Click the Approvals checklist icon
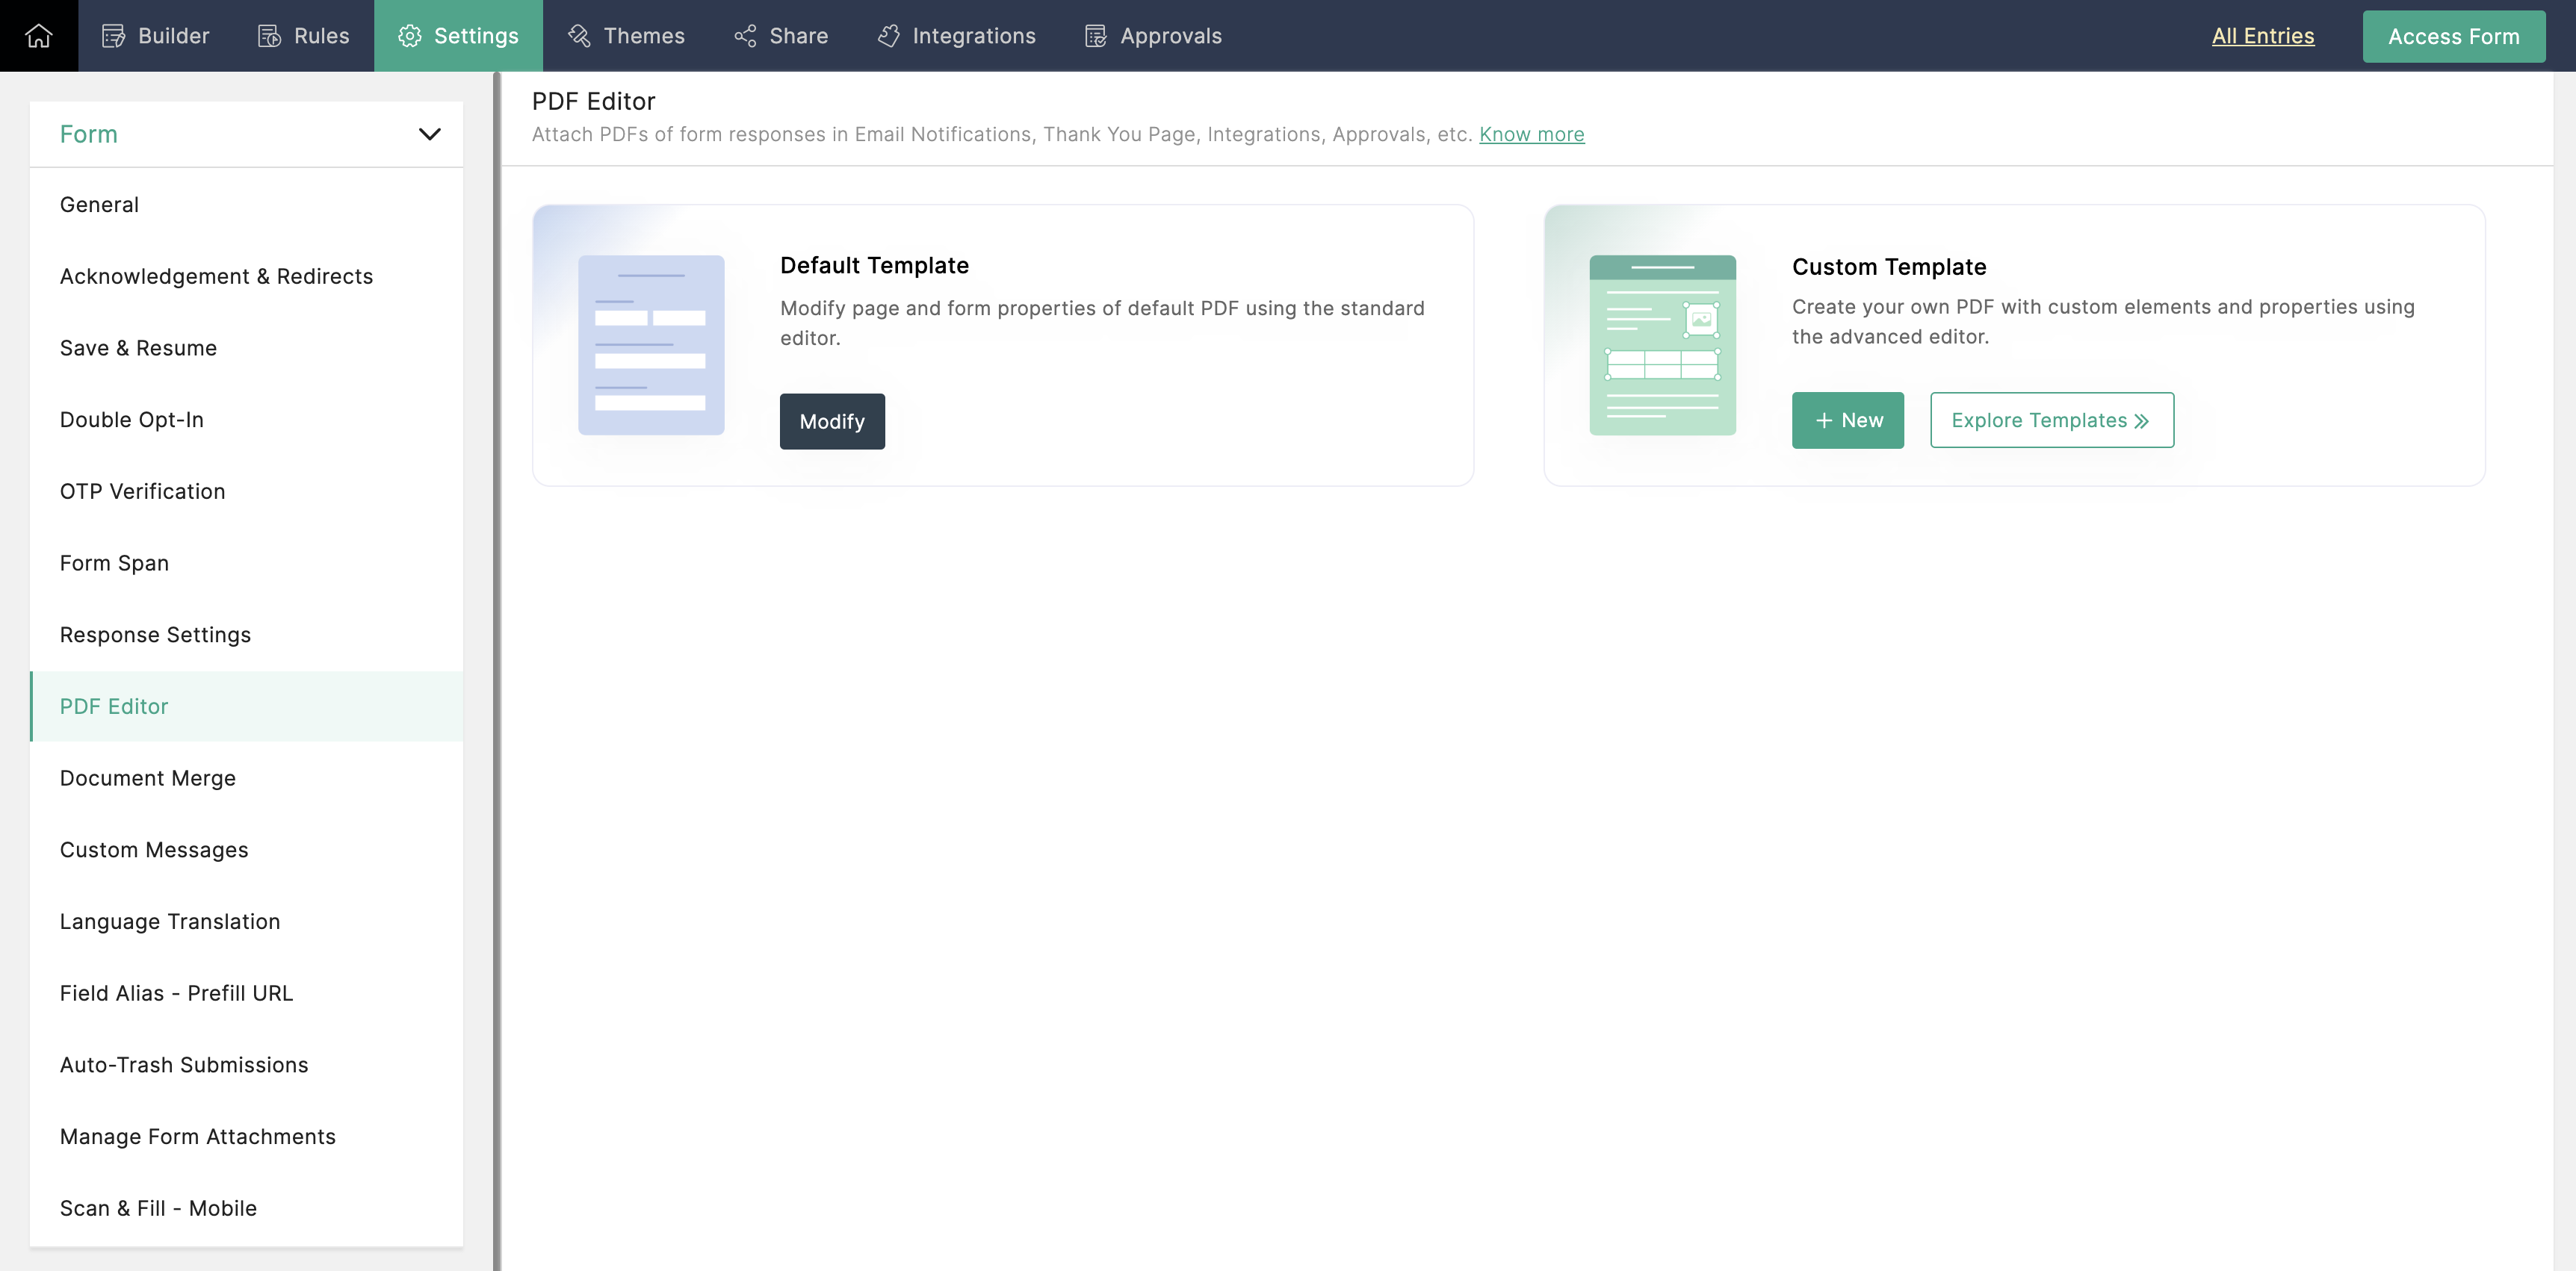Viewport: 2576px width, 1271px height. tap(1096, 36)
